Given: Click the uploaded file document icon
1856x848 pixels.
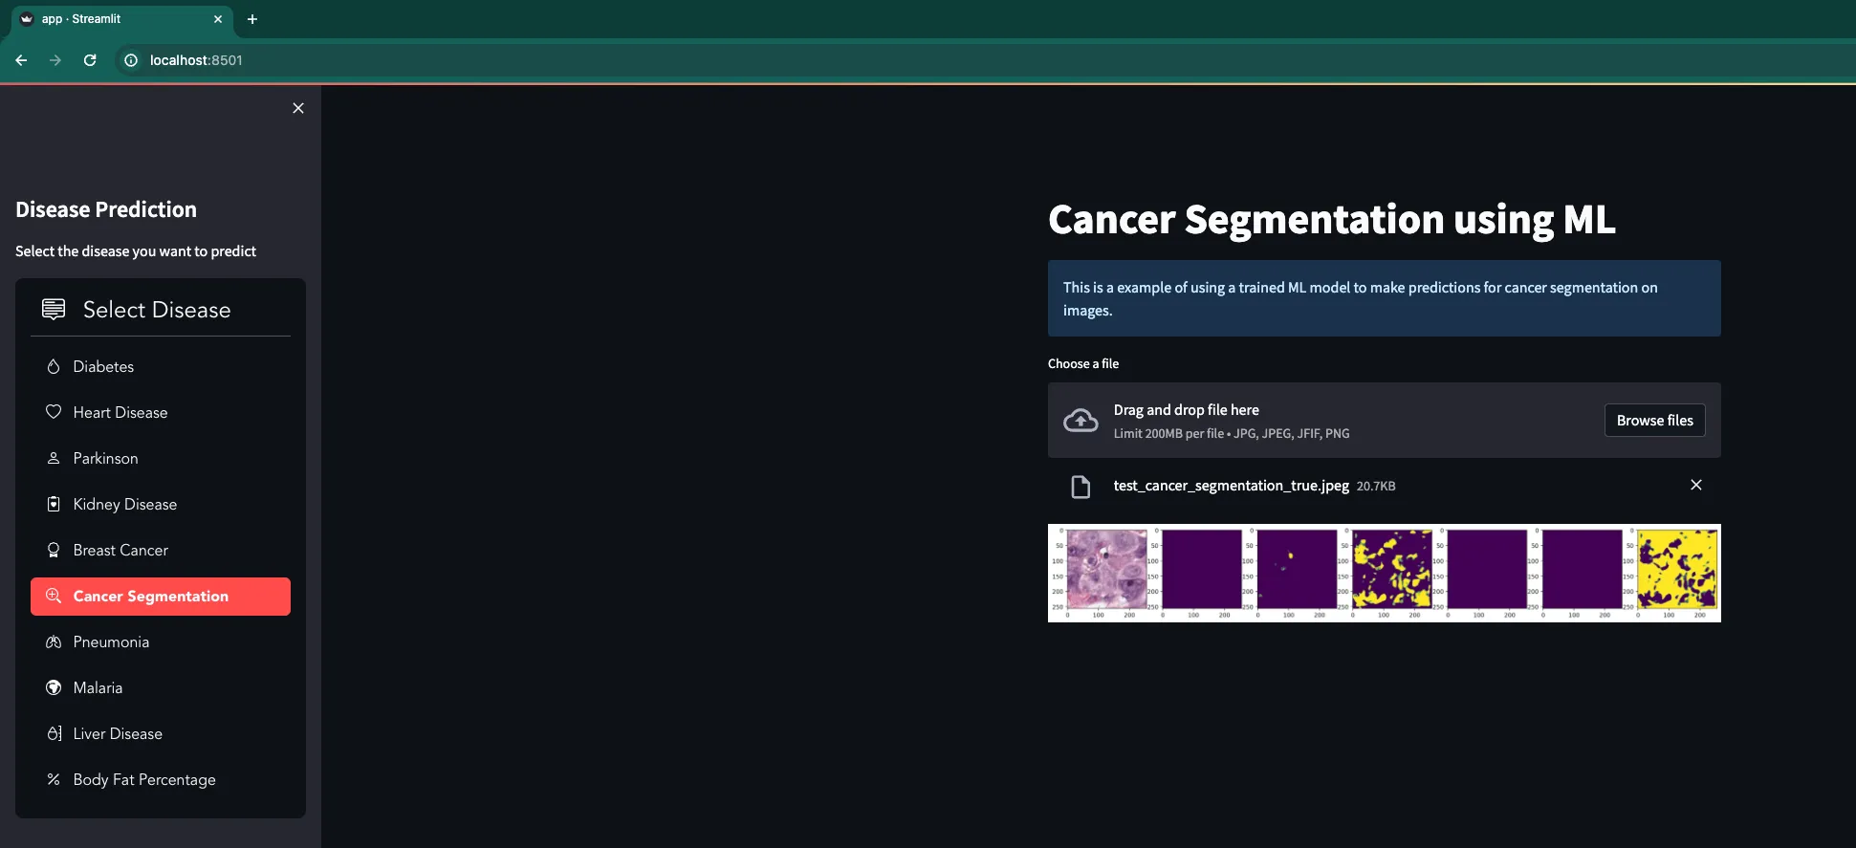Looking at the screenshot, I should 1081,487.
